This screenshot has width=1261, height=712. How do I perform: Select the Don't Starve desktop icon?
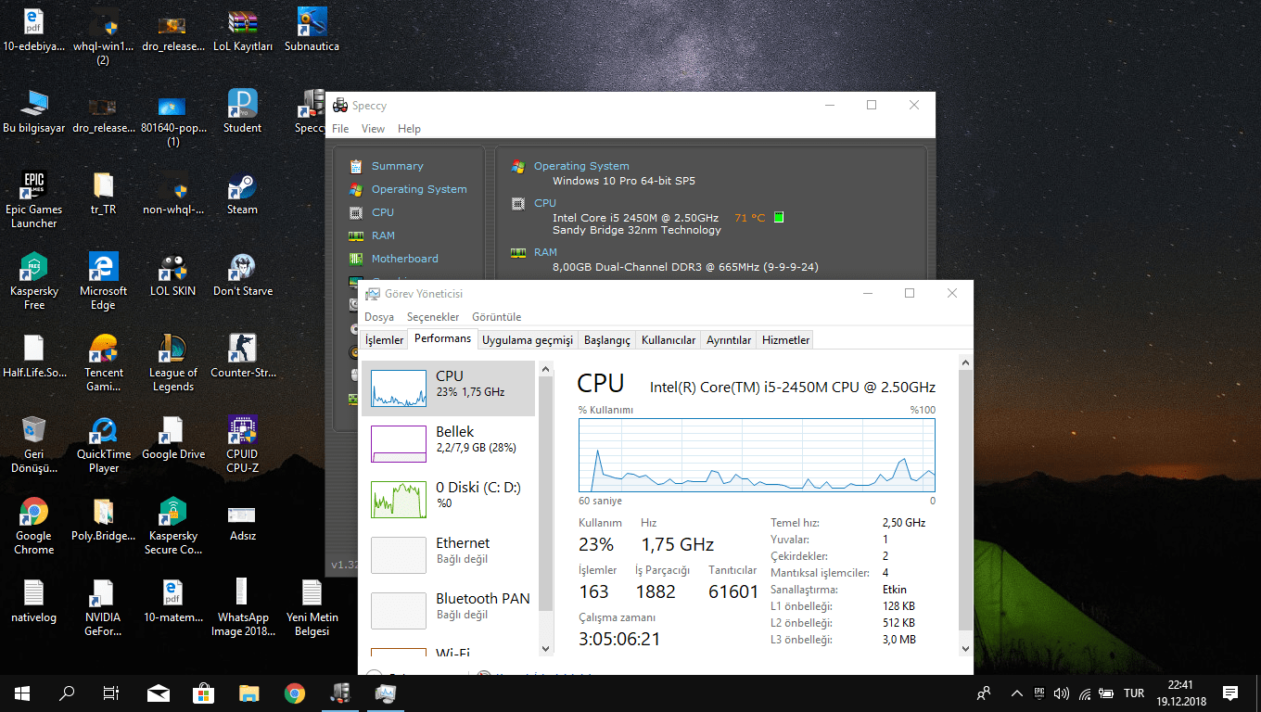coord(242,276)
